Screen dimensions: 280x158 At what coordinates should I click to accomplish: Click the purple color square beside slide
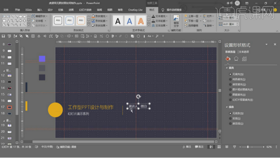click(x=42, y=59)
